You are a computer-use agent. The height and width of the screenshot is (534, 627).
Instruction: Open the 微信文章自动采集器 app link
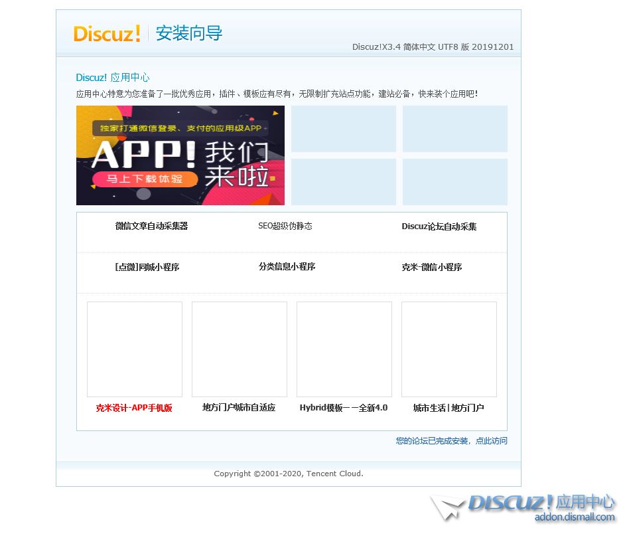point(151,226)
